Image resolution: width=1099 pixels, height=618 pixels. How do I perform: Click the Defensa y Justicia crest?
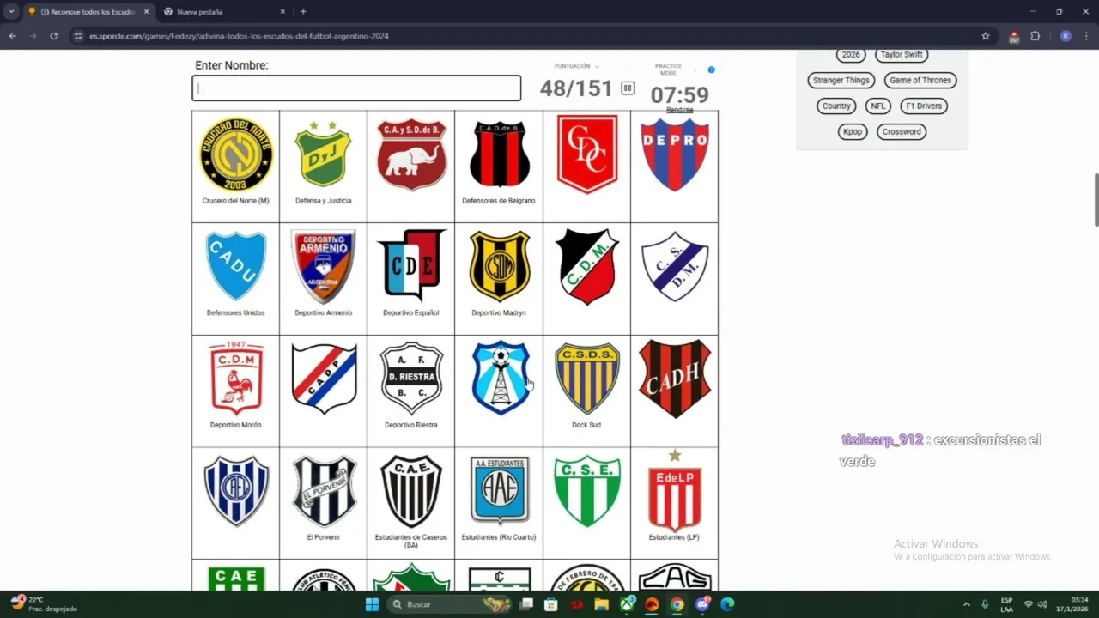pos(323,154)
